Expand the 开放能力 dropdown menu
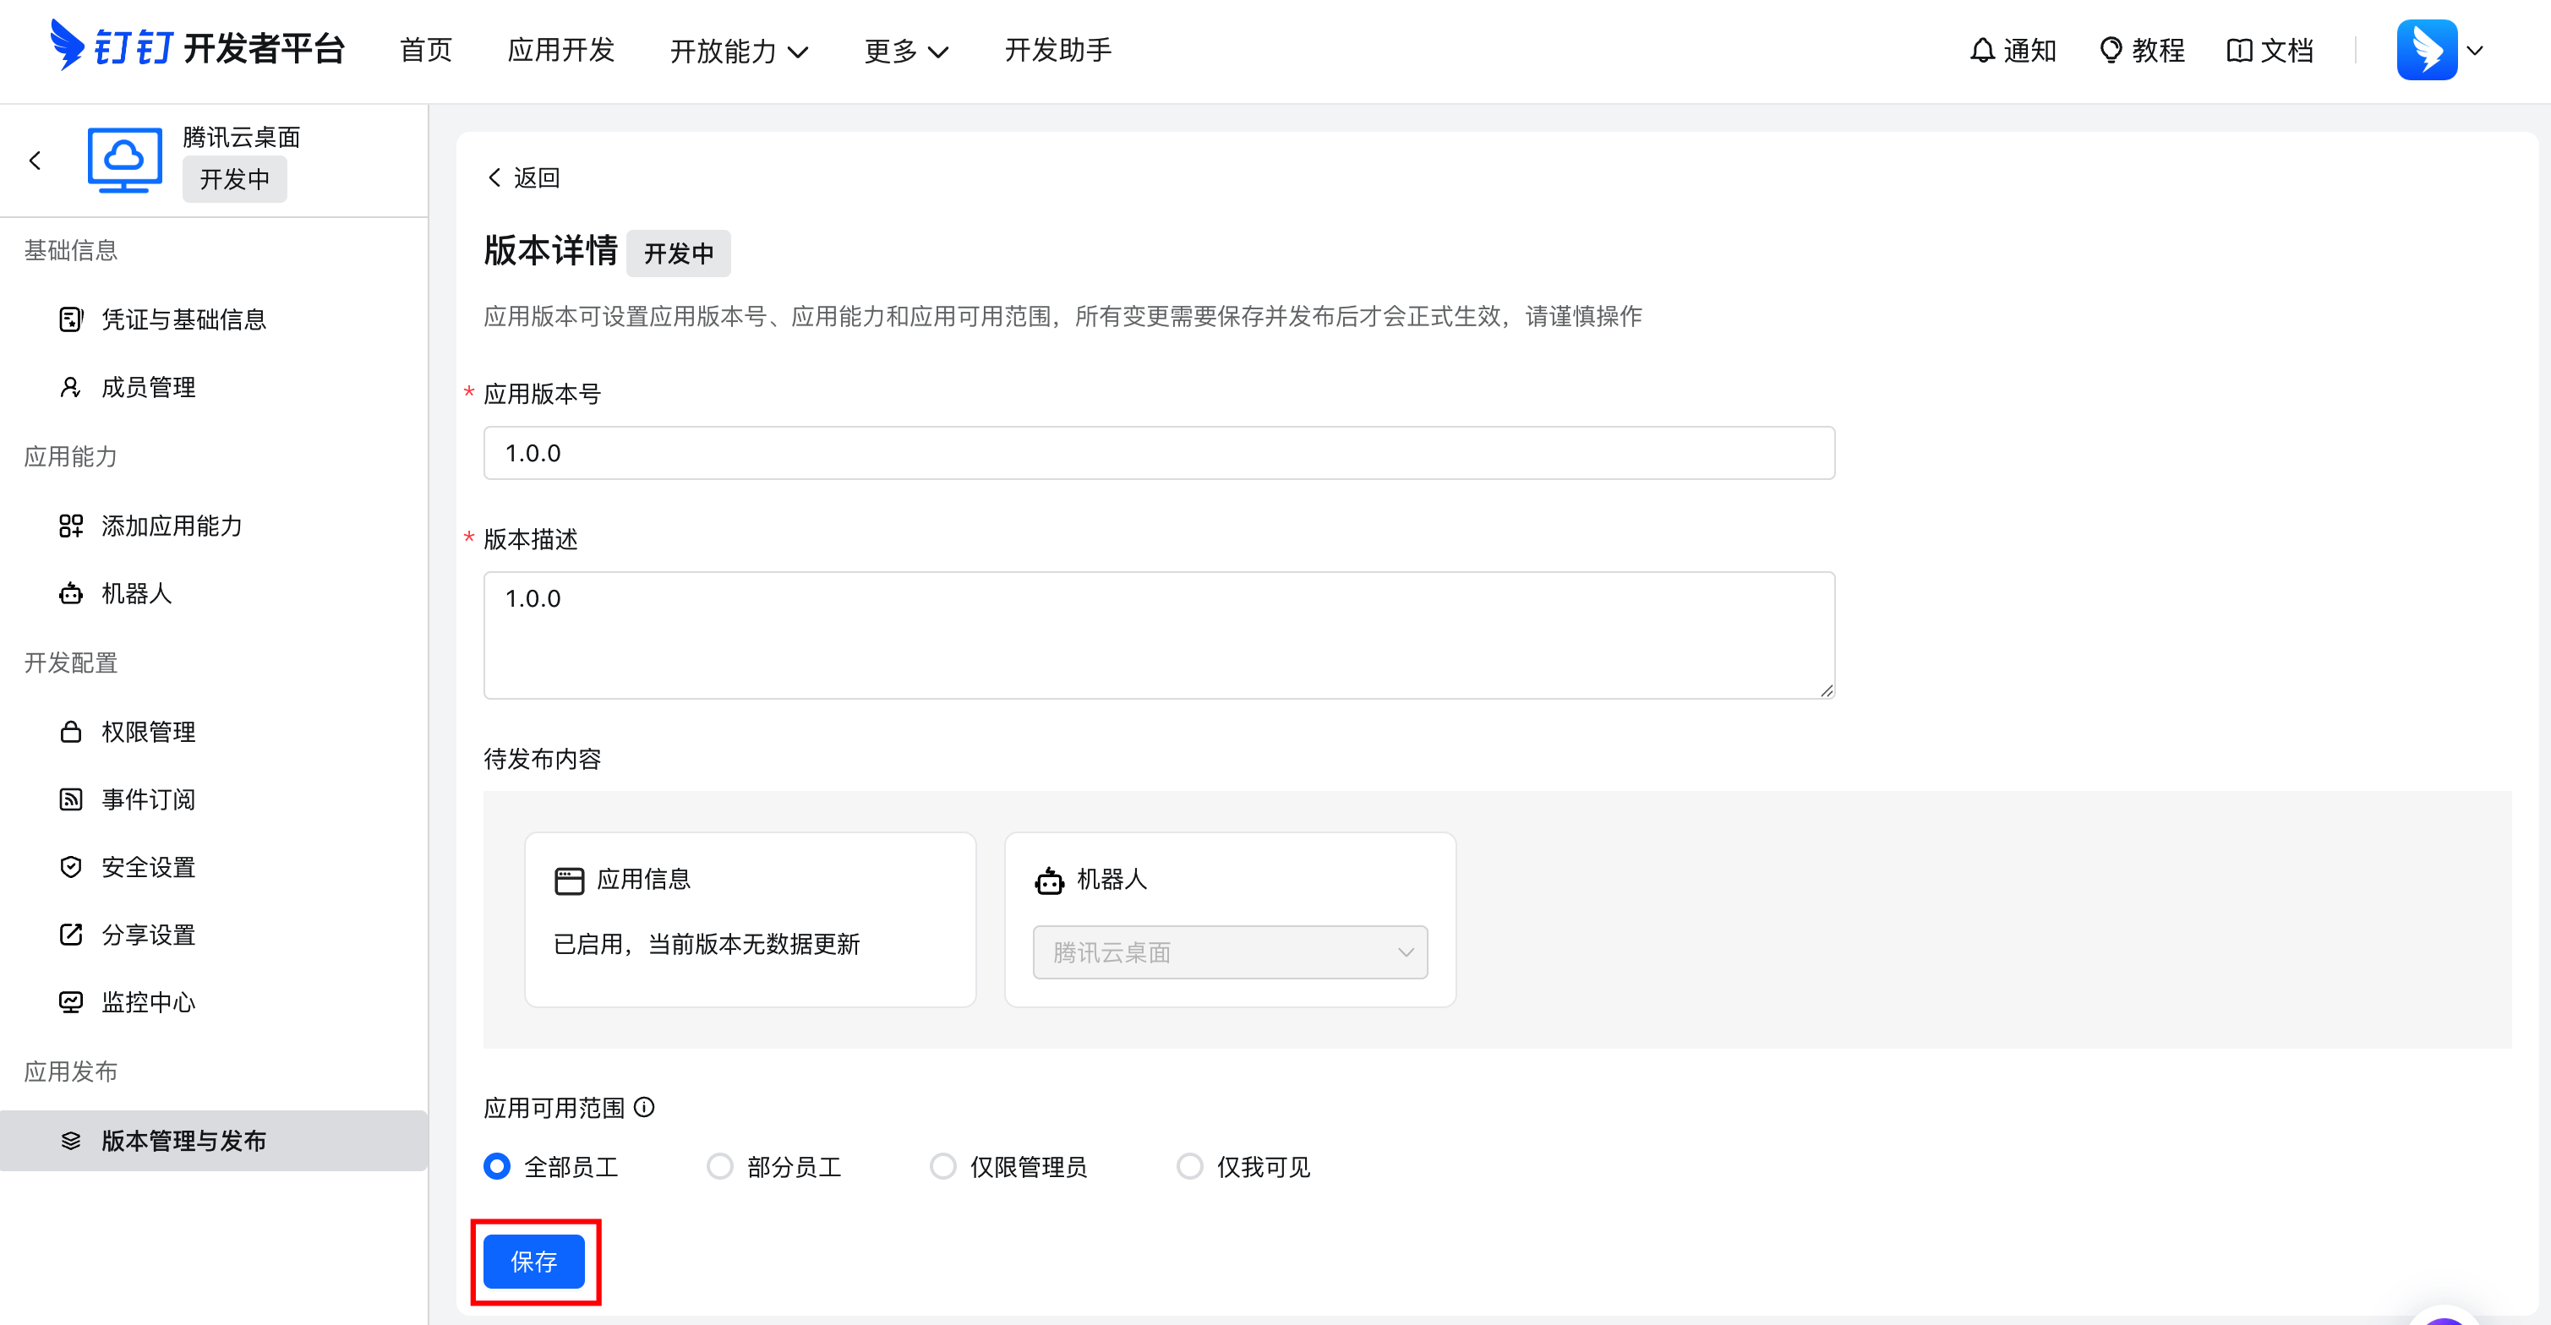Image resolution: width=2551 pixels, height=1325 pixels. [739, 51]
